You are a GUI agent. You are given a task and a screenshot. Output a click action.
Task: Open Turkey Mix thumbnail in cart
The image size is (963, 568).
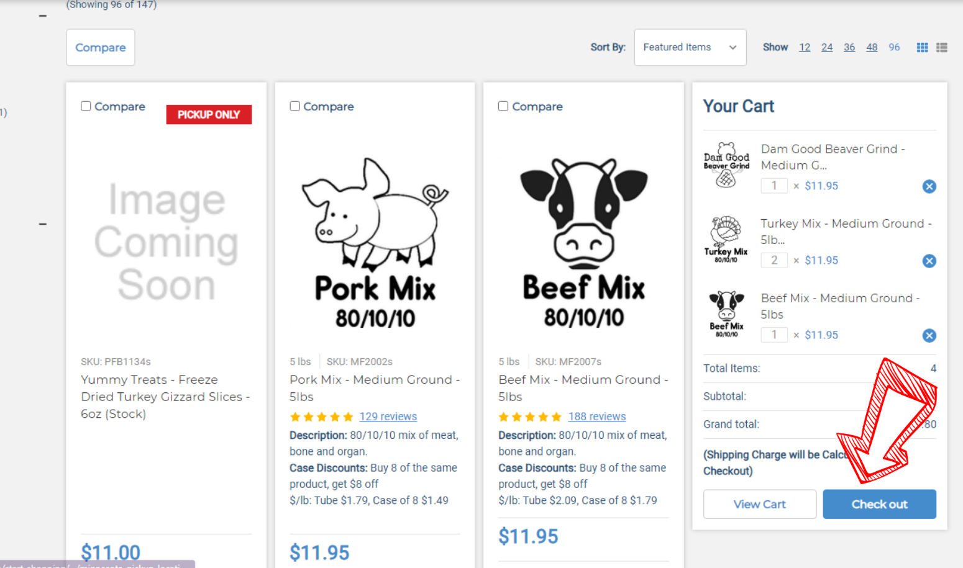click(726, 240)
